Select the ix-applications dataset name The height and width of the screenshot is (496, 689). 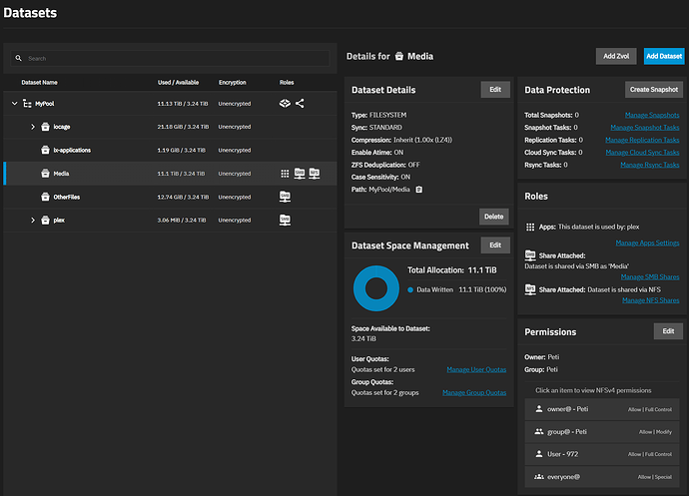(x=72, y=151)
